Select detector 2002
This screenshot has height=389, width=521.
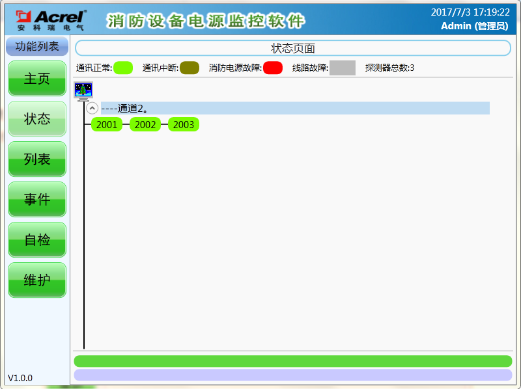coord(145,124)
